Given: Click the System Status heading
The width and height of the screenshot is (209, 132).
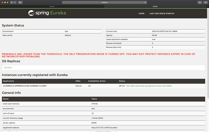Looking at the screenshot, I should tap(13, 25).
